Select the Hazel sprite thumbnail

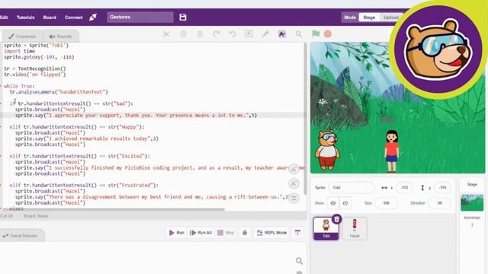[355, 228]
